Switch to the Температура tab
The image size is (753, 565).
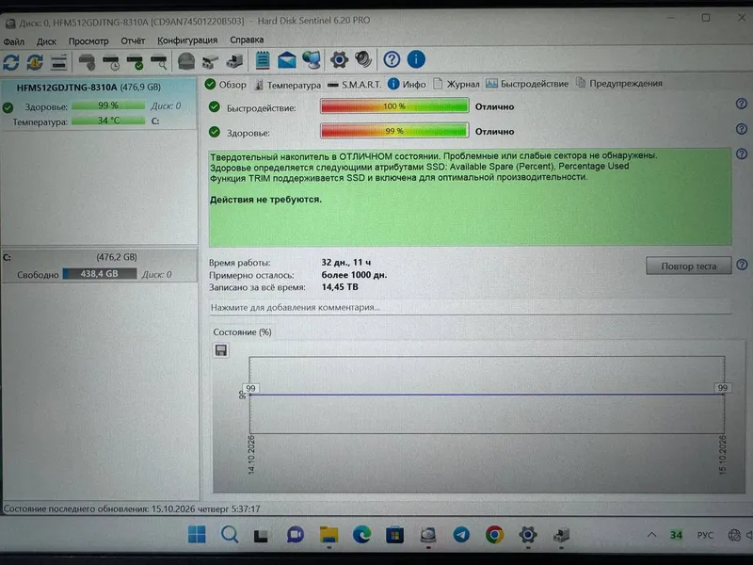(287, 85)
